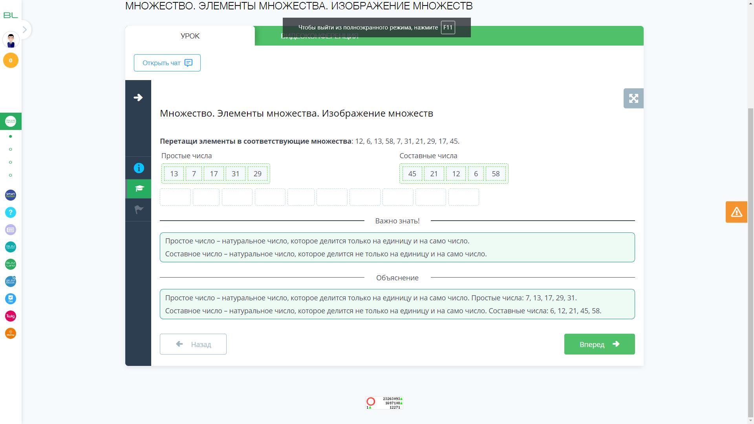Viewport: 754px width, 424px height.
Task: Click the orange points counter badge
Action: [x=11, y=60]
